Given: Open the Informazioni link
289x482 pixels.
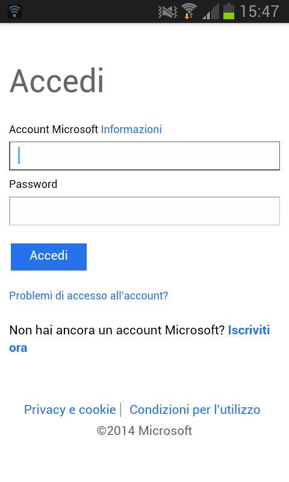Looking at the screenshot, I should tap(131, 130).
